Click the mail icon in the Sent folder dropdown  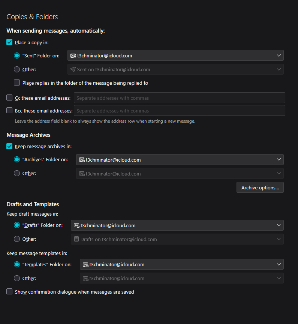click(x=73, y=55)
